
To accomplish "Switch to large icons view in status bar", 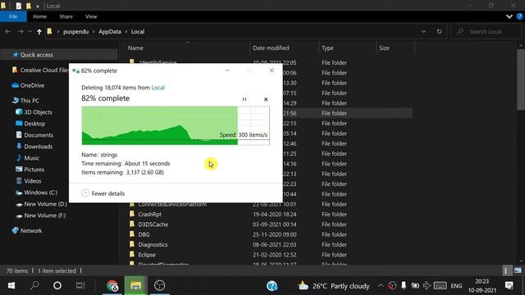I will pos(518,270).
